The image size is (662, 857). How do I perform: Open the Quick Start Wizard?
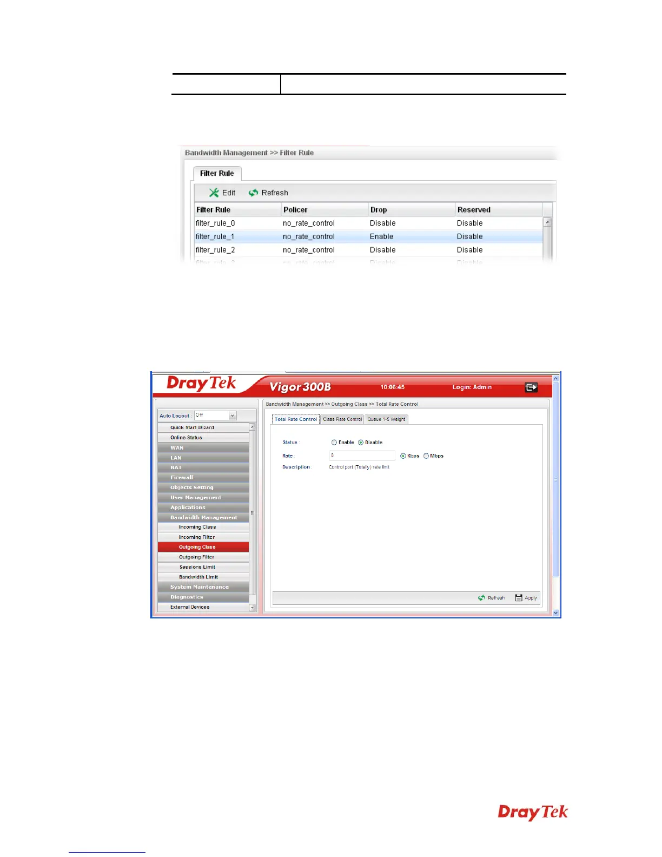point(203,427)
